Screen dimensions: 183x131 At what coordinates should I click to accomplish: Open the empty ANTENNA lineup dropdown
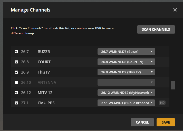[126, 82]
